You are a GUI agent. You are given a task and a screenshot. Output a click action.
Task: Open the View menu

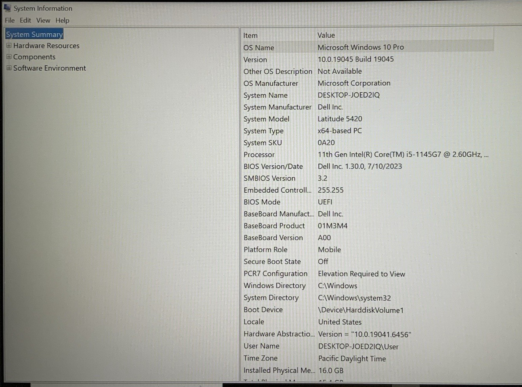[43, 20]
